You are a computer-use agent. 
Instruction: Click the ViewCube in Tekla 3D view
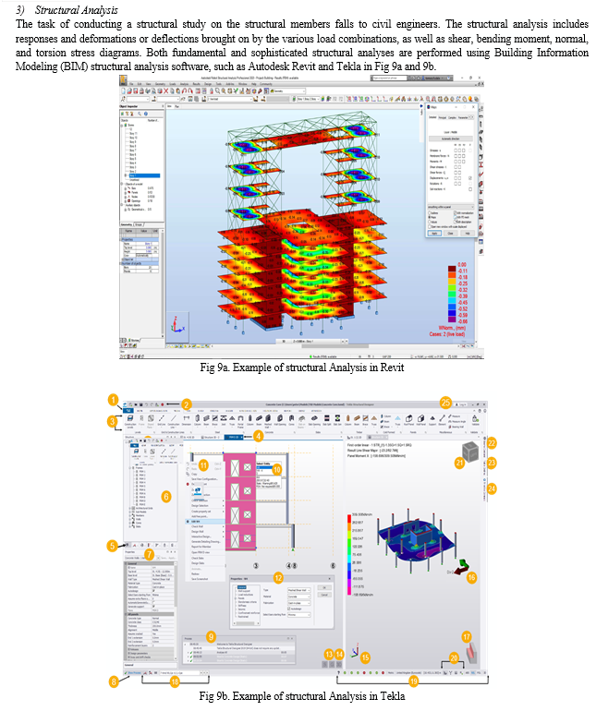[470, 452]
